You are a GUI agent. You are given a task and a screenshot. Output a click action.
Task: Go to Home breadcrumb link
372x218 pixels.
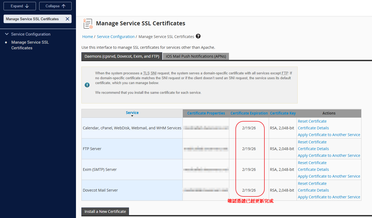88,37
